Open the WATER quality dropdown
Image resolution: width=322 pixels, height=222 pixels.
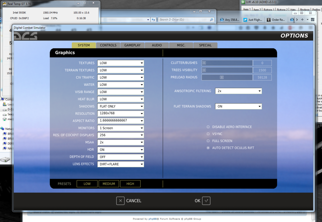click(120, 85)
